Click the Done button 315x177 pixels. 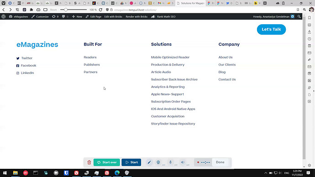tap(220, 162)
